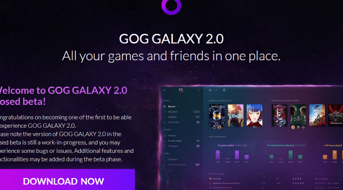Screen dimensions: 343x190
Task: Open the Gris game cover
Action: [254, 116]
